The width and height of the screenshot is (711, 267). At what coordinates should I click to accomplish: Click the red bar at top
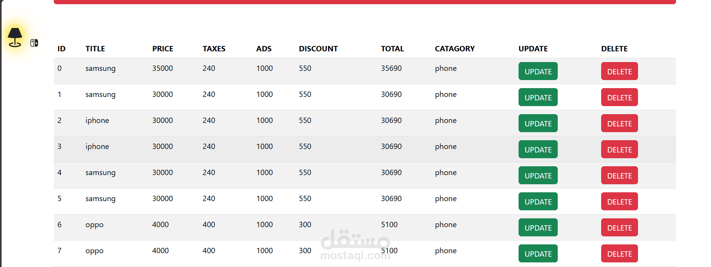pos(365,2)
